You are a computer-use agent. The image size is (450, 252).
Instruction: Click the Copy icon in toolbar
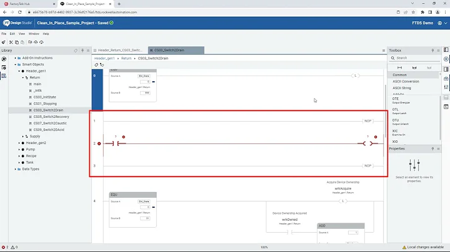tap(17, 42)
